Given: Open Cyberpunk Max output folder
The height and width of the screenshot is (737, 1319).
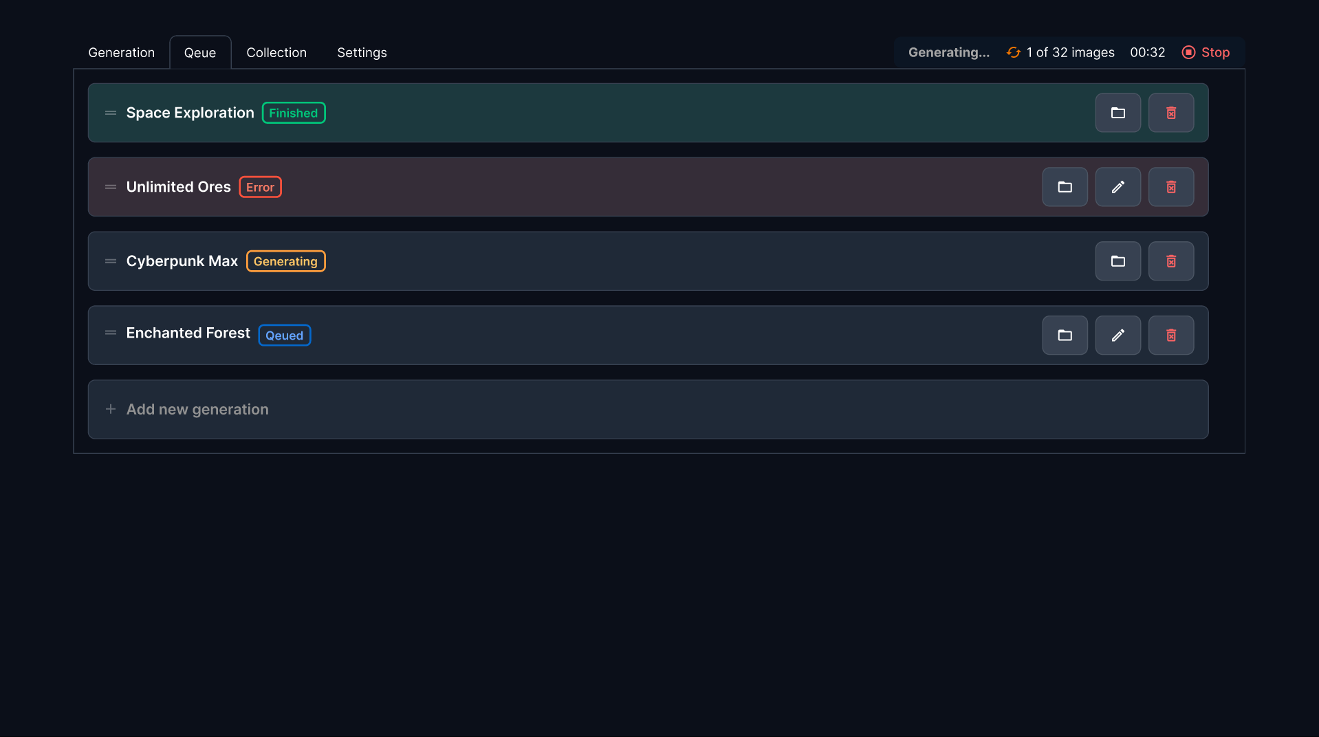Looking at the screenshot, I should 1118,261.
